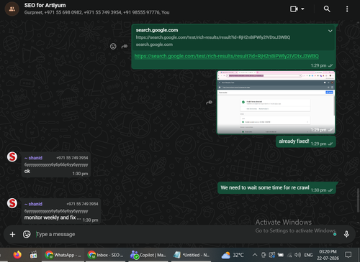Image resolution: width=360 pixels, height=262 pixels.
Task: Click the 'We need to wait some time for re crawl' message
Action: [x=276, y=188]
